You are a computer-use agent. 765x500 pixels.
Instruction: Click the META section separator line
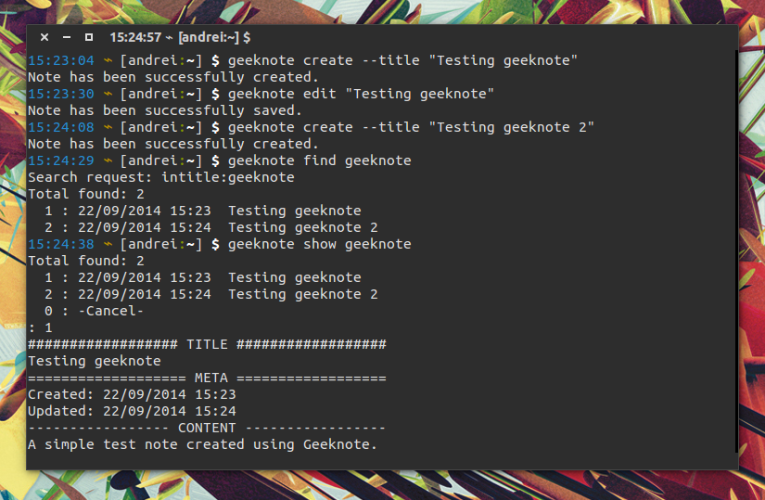pyautogui.click(x=207, y=378)
